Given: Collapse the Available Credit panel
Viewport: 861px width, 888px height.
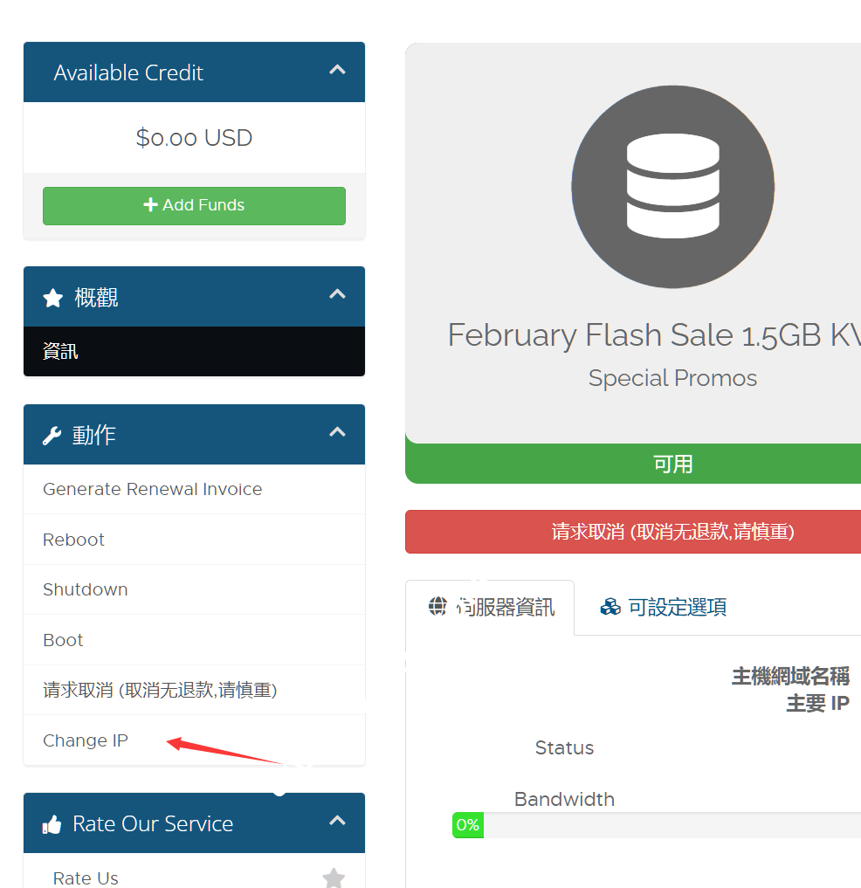Looking at the screenshot, I should (x=337, y=71).
